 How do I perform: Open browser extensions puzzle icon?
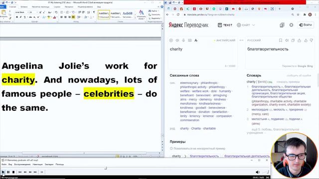pos(305,14)
